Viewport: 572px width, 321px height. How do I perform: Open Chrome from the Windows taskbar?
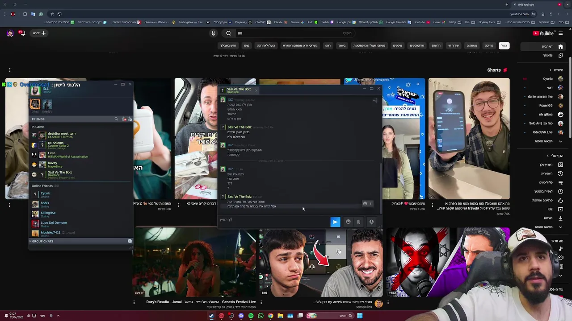[x=270, y=316]
